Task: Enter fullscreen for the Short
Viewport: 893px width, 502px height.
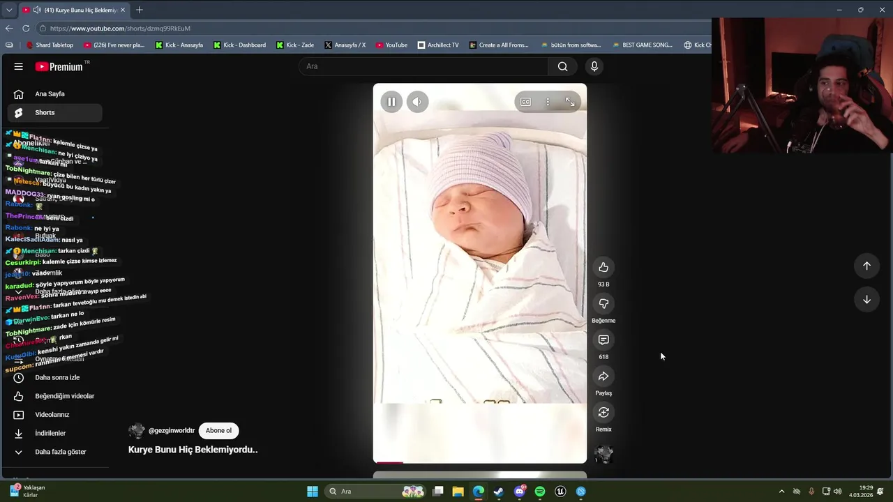Action: tap(570, 102)
